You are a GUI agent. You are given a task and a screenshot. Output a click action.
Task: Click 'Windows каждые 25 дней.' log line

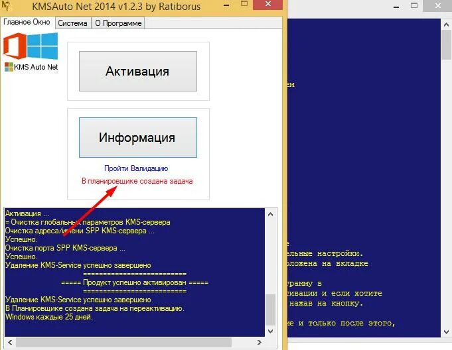pos(49,317)
